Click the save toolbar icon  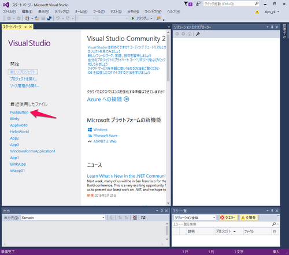(x=43, y=18)
